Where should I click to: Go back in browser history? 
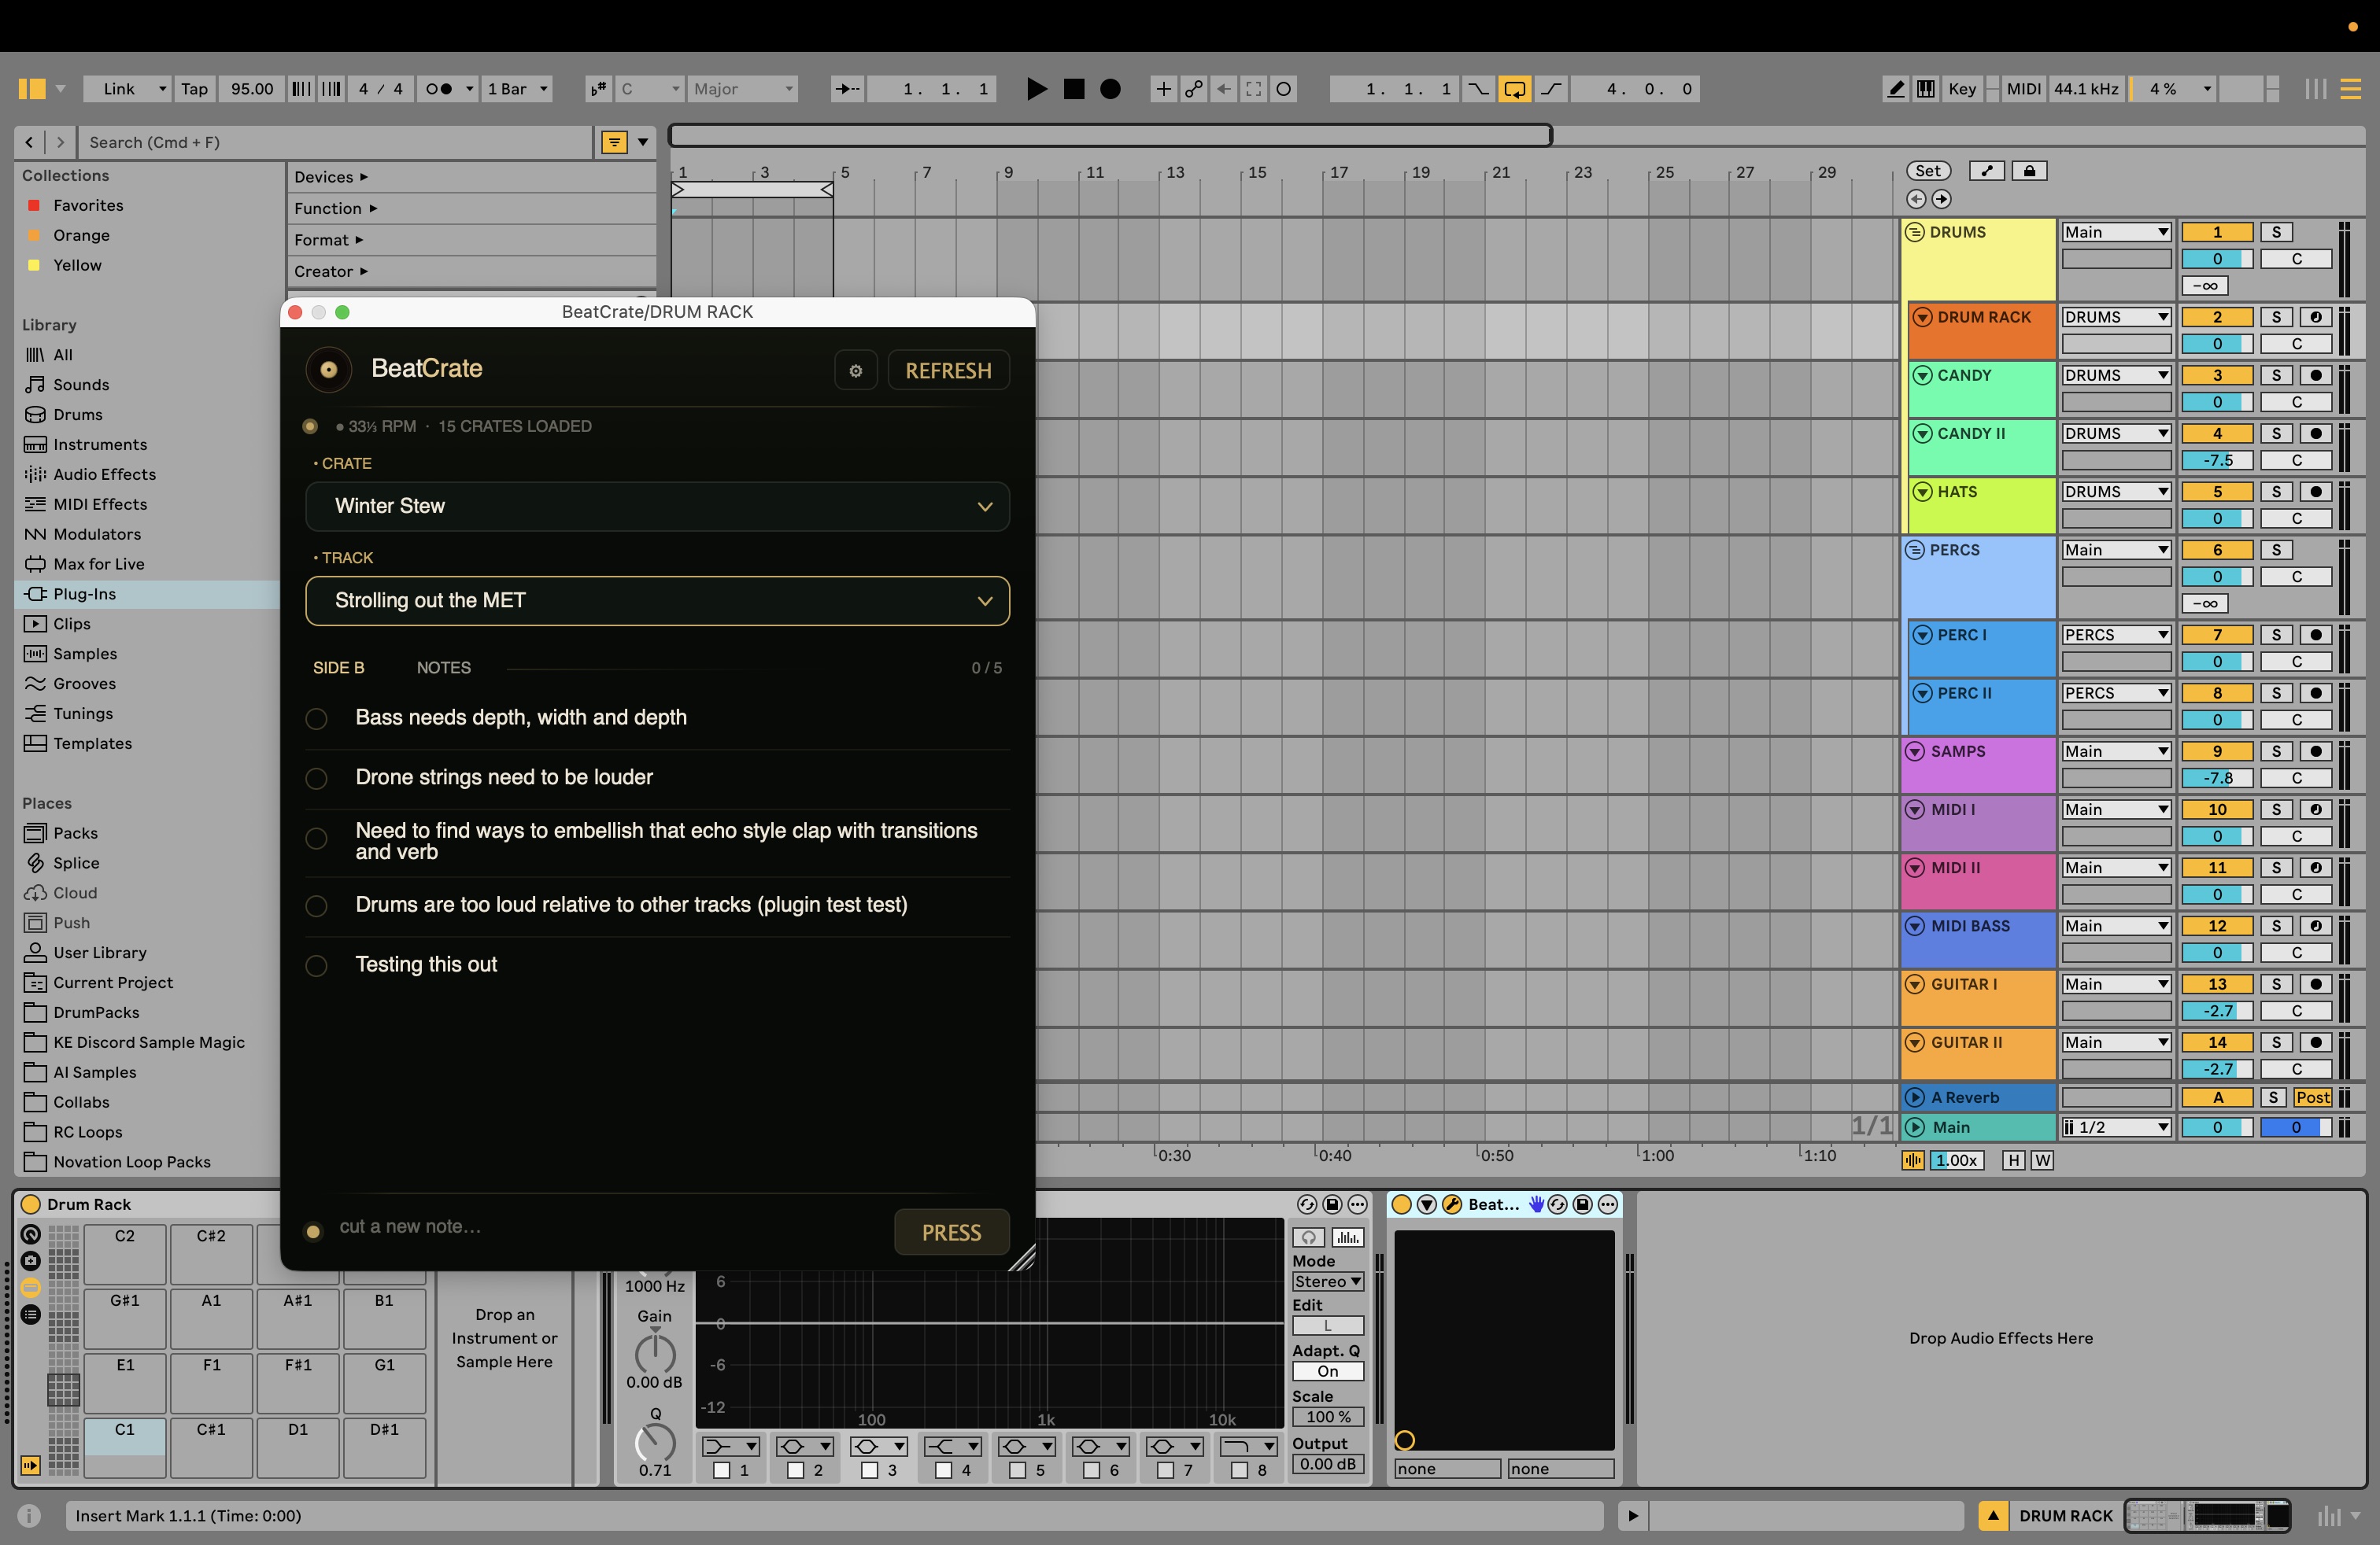tap(29, 142)
